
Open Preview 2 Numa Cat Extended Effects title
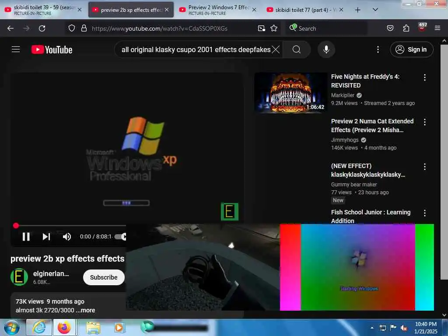point(372,126)
